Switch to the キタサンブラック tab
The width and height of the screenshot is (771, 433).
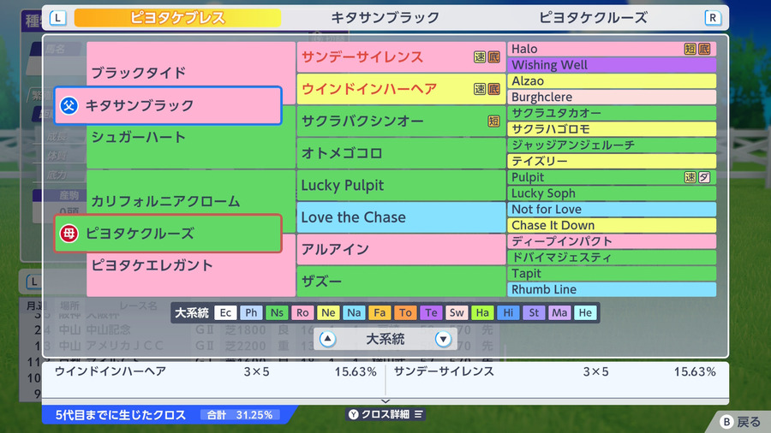385,18
